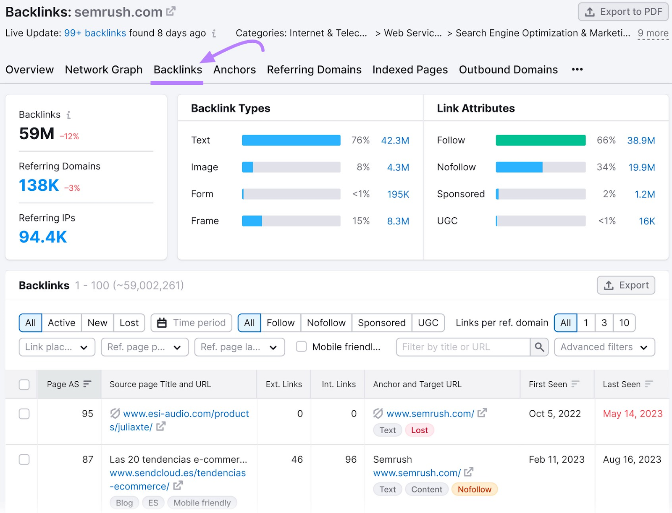Open sendcloud source URL external link icon

point(178,486)
